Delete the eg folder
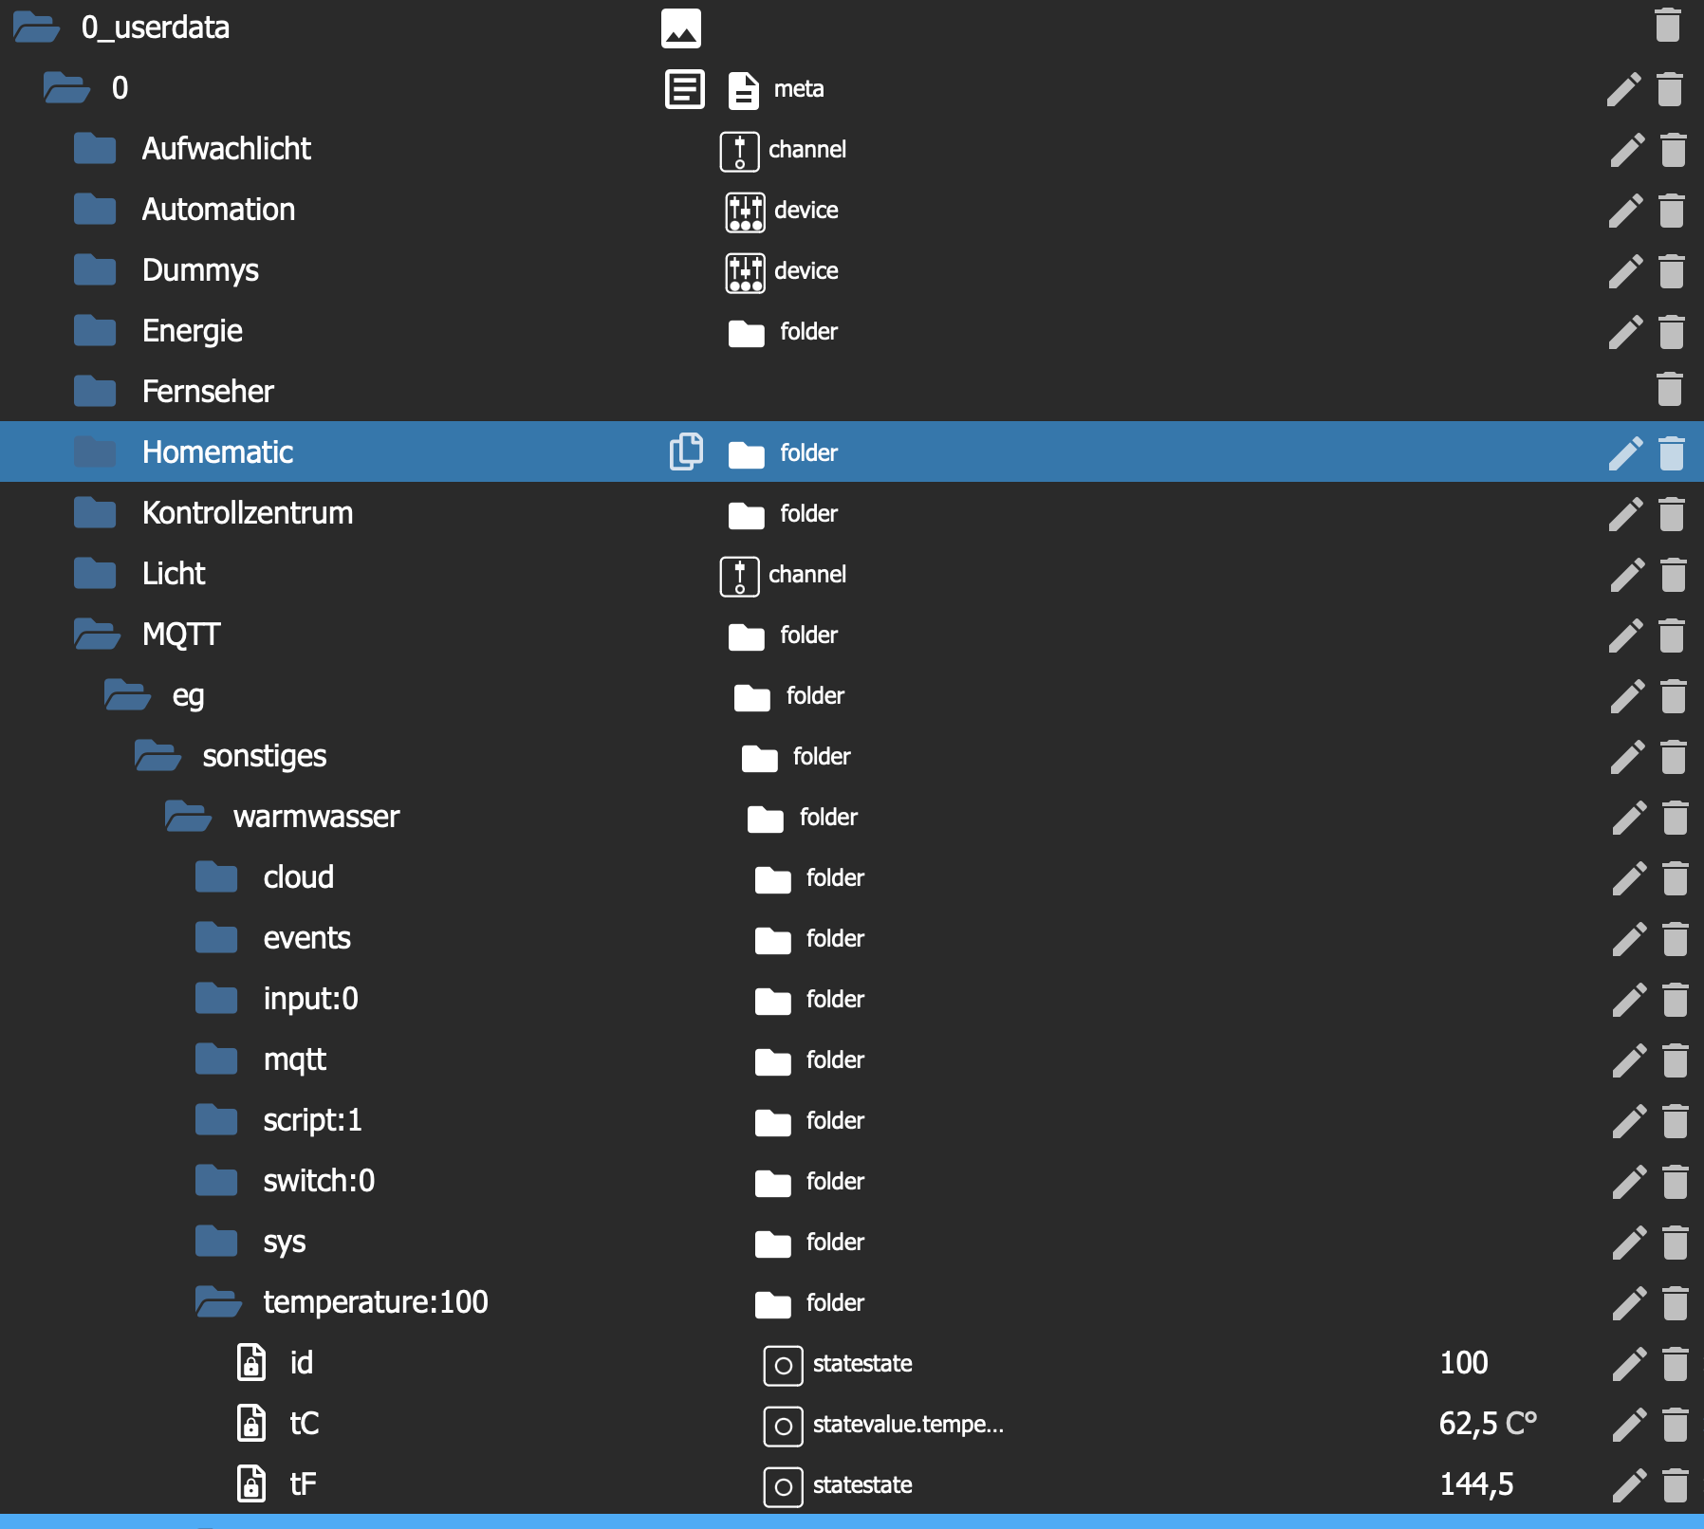The height and width of the screenshot is (1529, 1704). [1674, 696]
